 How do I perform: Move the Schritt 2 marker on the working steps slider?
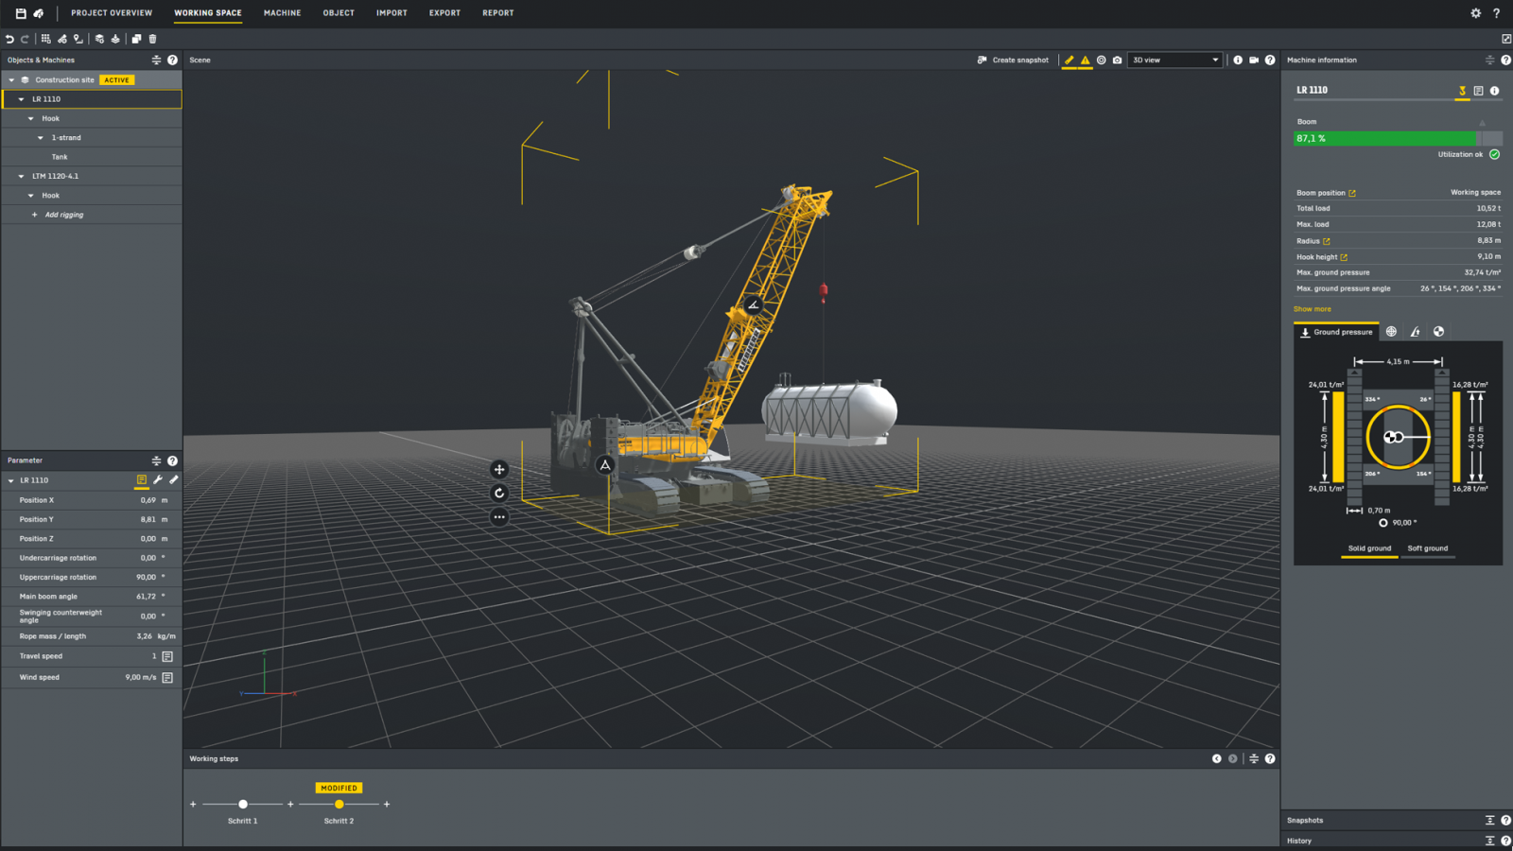point(339,804)
